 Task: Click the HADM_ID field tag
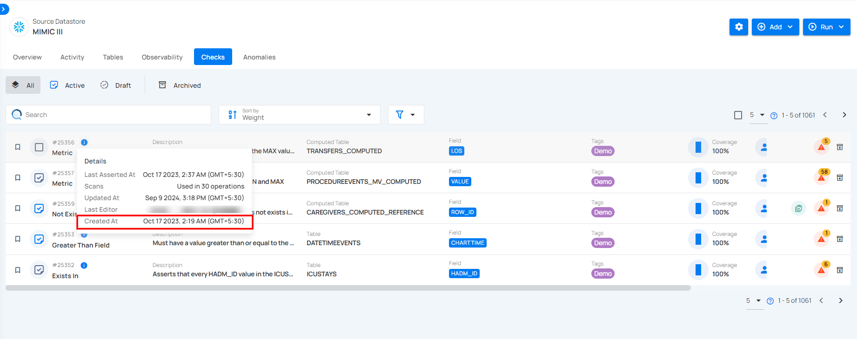click(464, 274)
